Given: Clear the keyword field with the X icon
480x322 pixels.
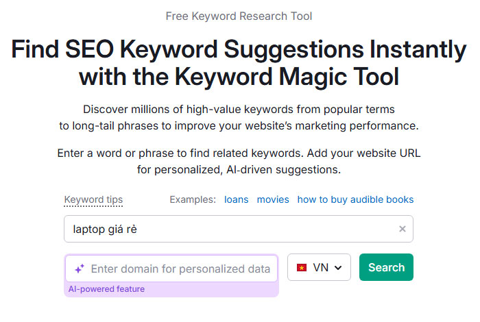Looking at the screenshot, I should (x=403, y=229).
